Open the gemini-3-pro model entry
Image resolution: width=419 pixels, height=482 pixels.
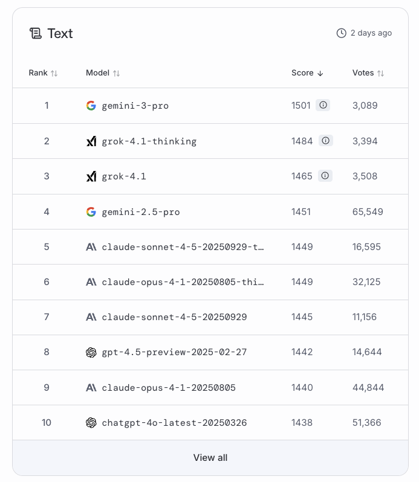pyautogui.click(x=135, y=106)
